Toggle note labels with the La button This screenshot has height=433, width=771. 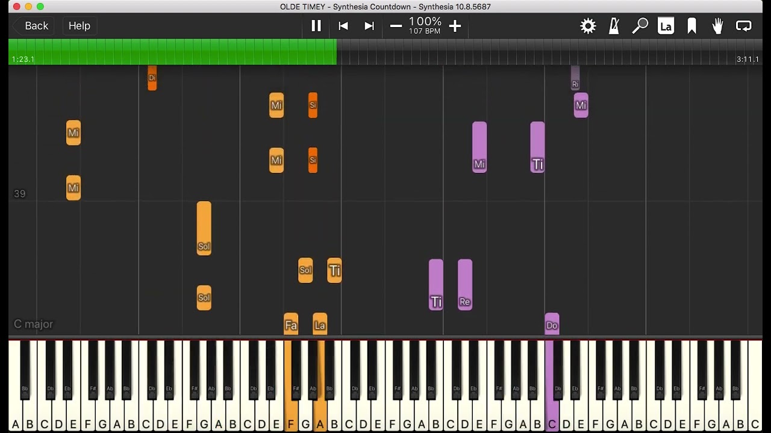666,26
